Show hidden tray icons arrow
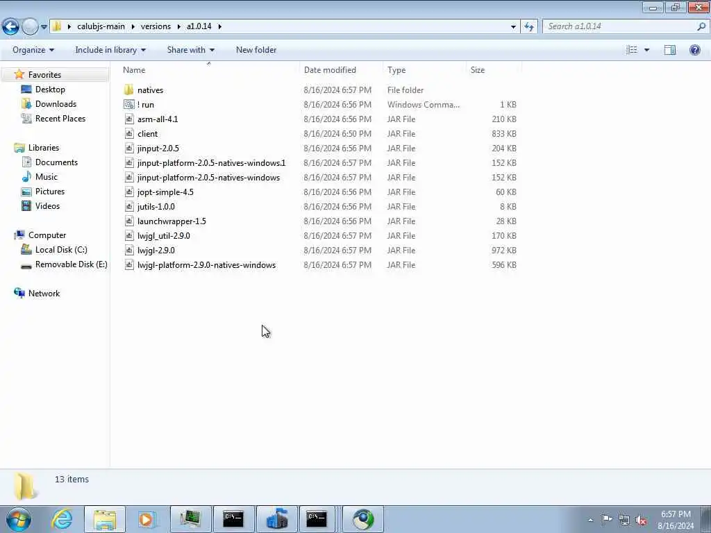This screenshot has width=711, height=533. [x=590, y=520]
